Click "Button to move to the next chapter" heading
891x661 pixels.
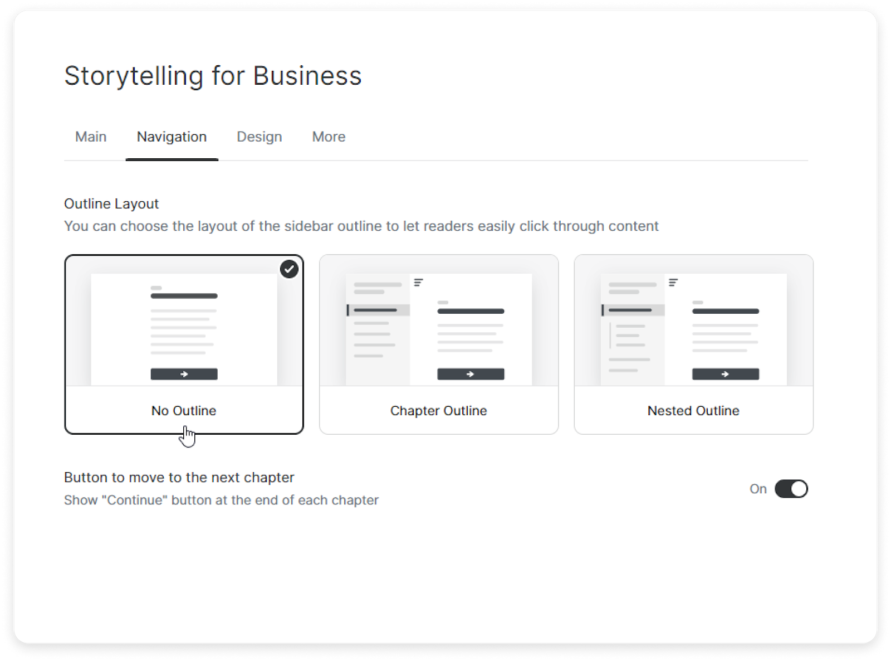(179, 478)
